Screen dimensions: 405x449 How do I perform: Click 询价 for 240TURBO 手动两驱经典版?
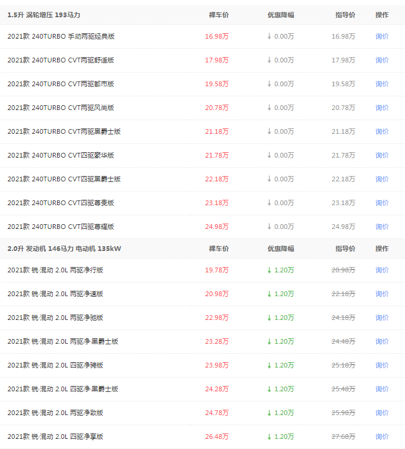coord(382,36)
